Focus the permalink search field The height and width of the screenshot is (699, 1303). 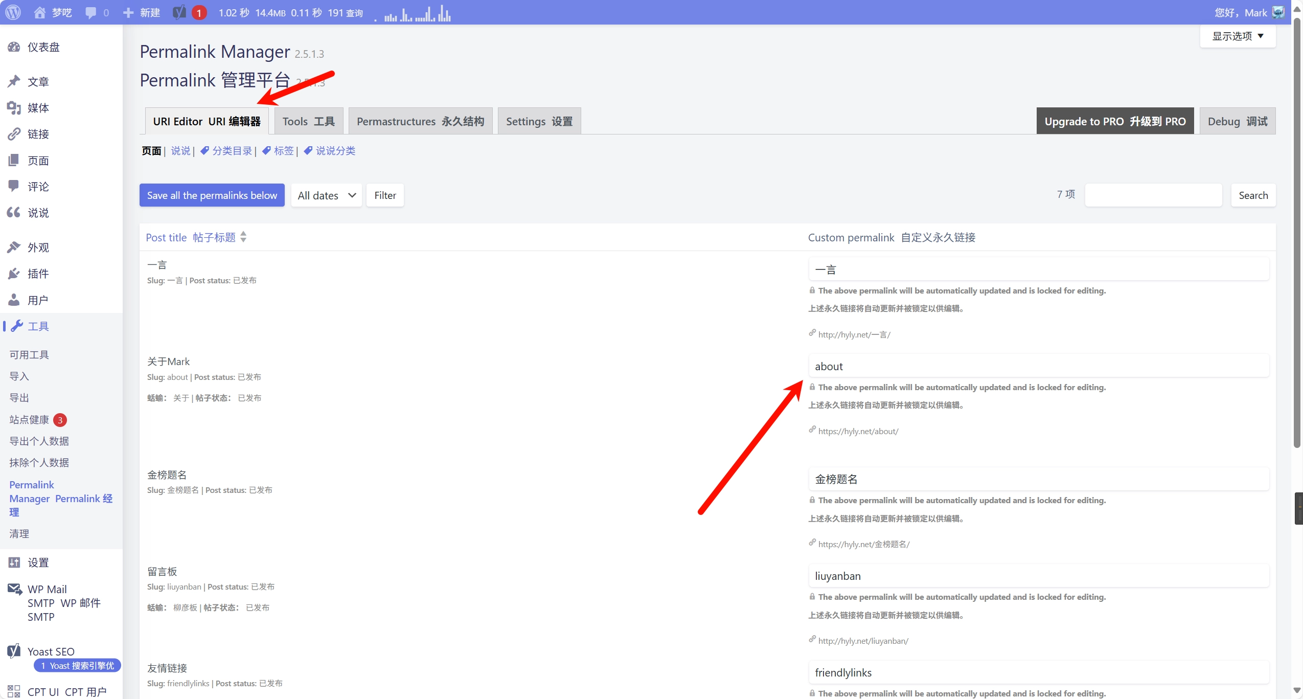pyautogui.click(x=1153, y=195)
